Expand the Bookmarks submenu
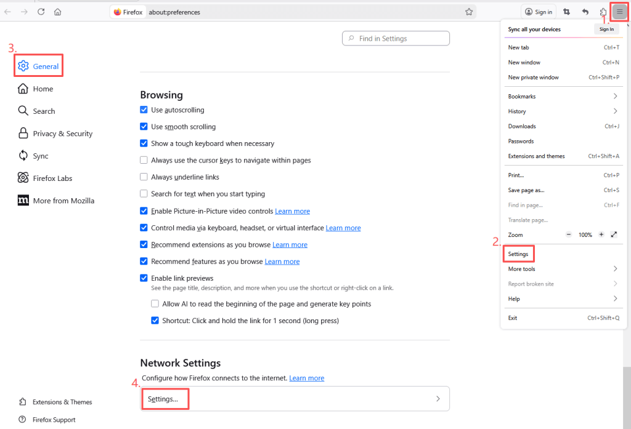631x429 pixels. click(614, 96)
